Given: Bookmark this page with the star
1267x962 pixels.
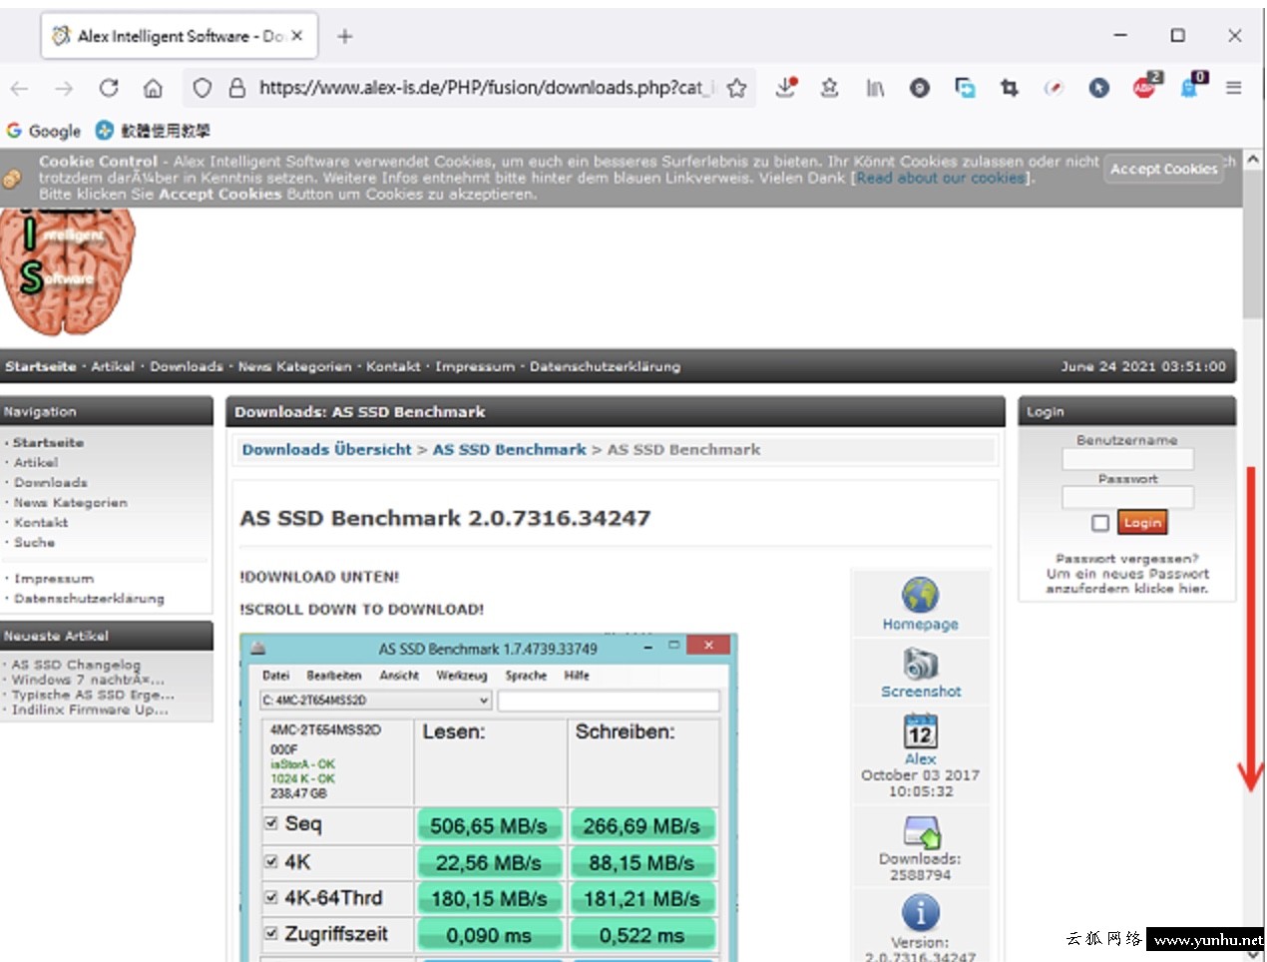Looking at the screenshot, I should tap(736, 88).
